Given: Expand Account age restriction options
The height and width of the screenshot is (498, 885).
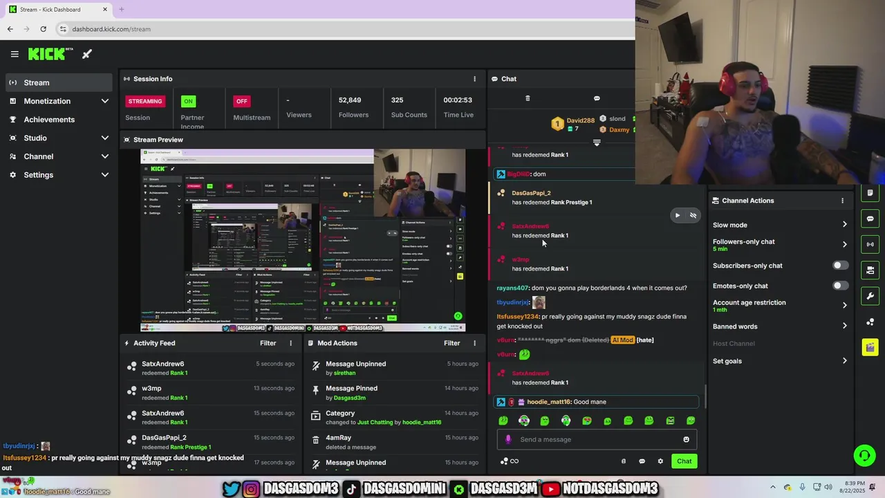Looking at the screenshot, I should 779,305.
